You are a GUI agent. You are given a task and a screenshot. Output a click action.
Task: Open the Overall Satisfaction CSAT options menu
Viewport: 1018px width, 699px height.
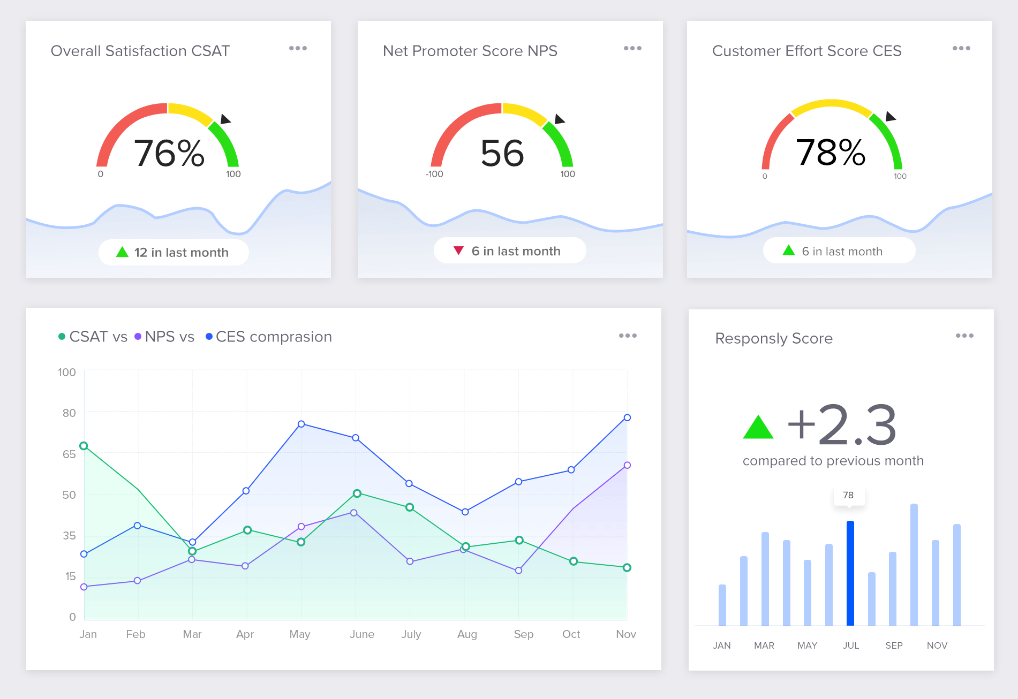pyautogui.click(x=298, y=48)
